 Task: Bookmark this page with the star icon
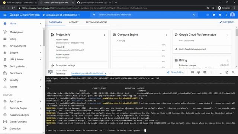213,8
